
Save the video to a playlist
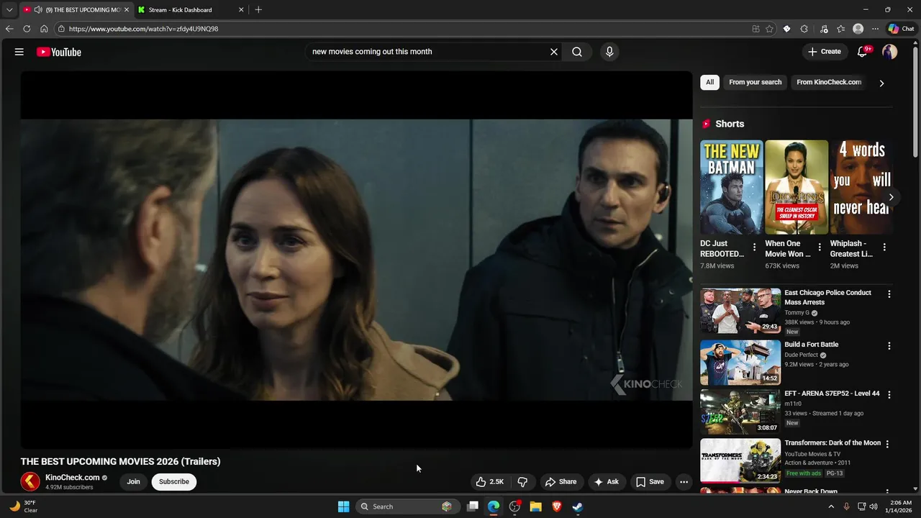(650, 482)
